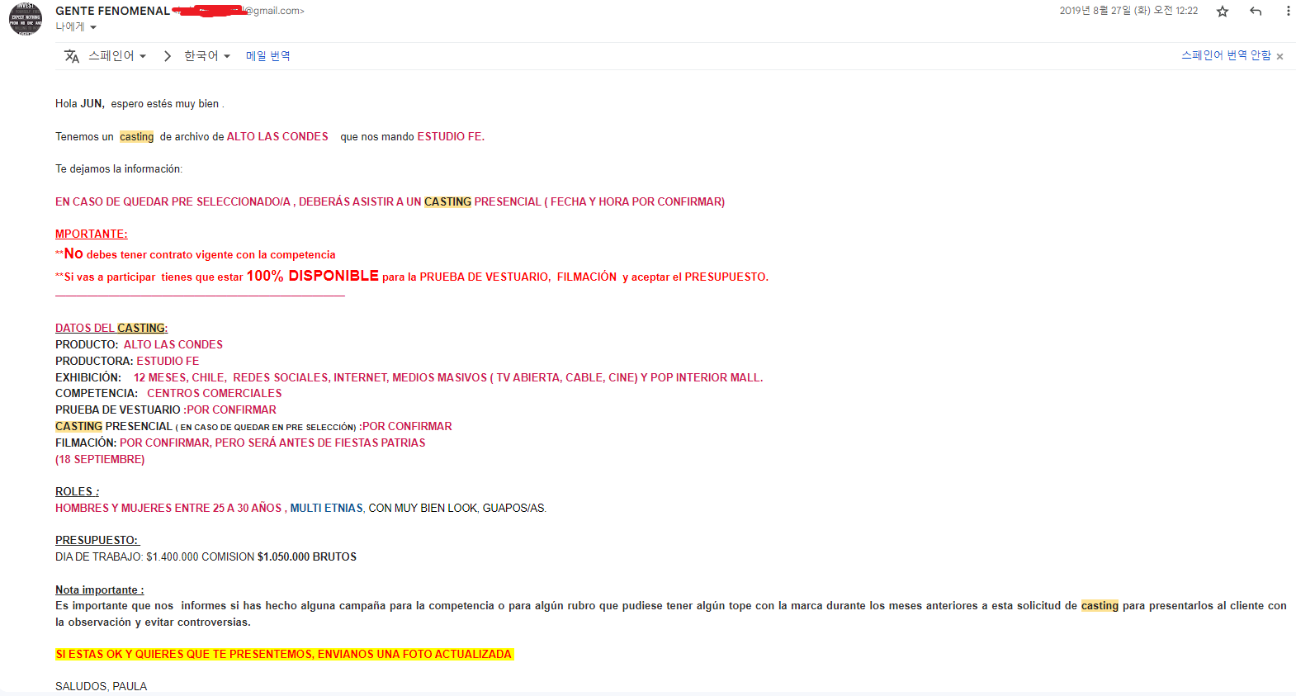Screen dimensions: 1296x696
Task: Click the DIA DE TRABAJO: $1.400.000 text
Action: 127,557
